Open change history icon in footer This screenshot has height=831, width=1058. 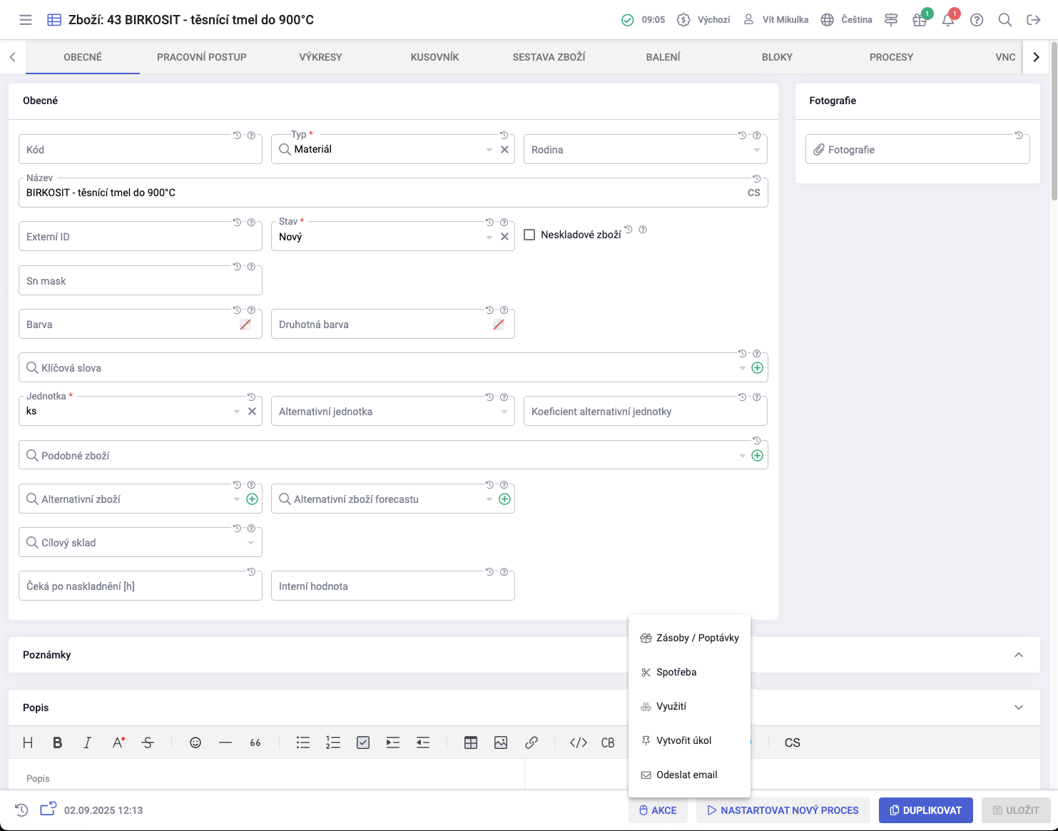(x=21, y=810)
